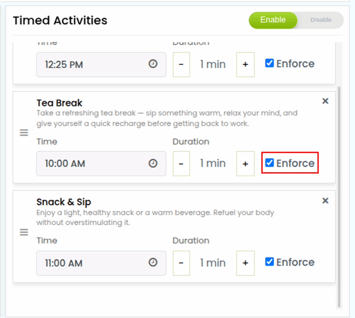
Task: Increase Snack & Sip duration with plus
Action: point(245,263)
